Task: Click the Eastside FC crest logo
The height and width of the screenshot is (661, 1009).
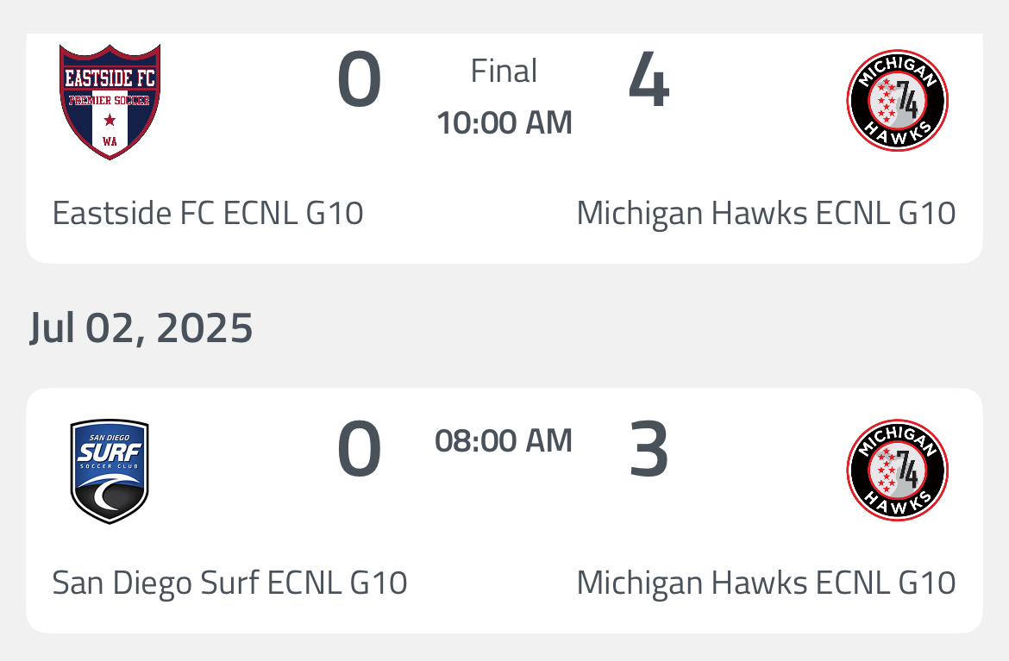Action: click(110, 101)
